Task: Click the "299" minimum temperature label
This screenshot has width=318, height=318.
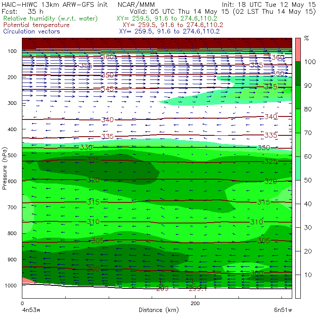Action: click(x=162, y=289)
